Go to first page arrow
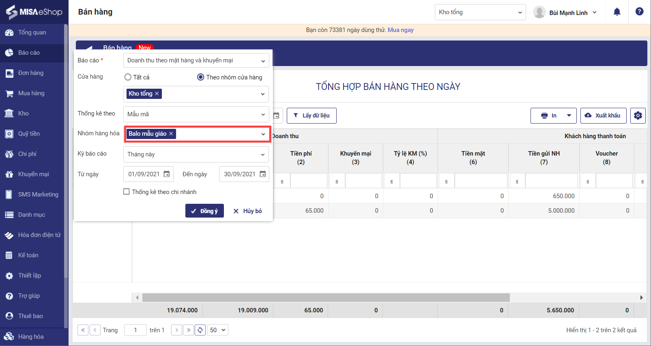The width and height of the screenshot is (651, 346). (x=83, y=330)
